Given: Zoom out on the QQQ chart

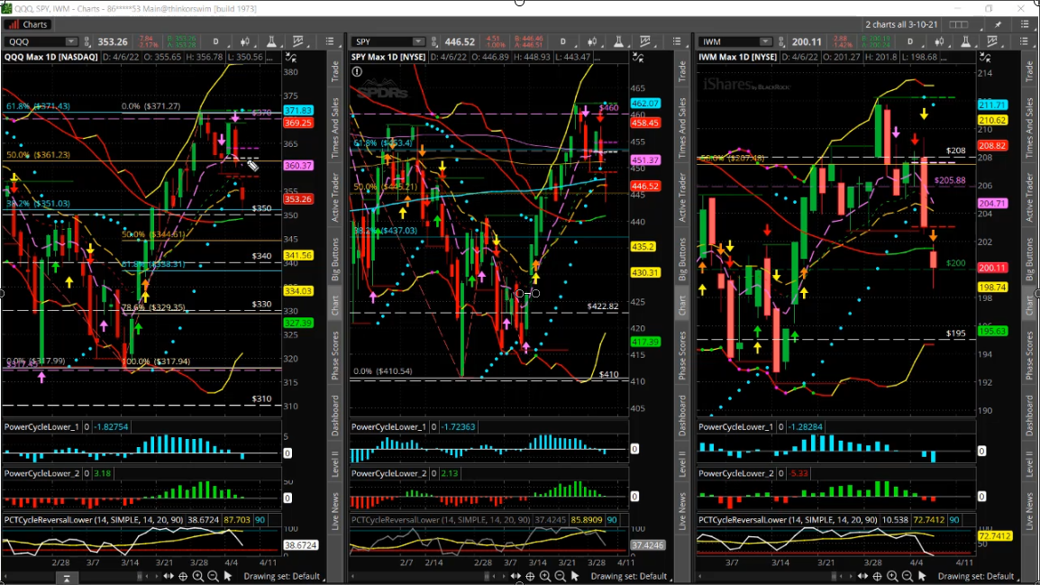Looking at the screenshot, I should [x=213, y=576].
